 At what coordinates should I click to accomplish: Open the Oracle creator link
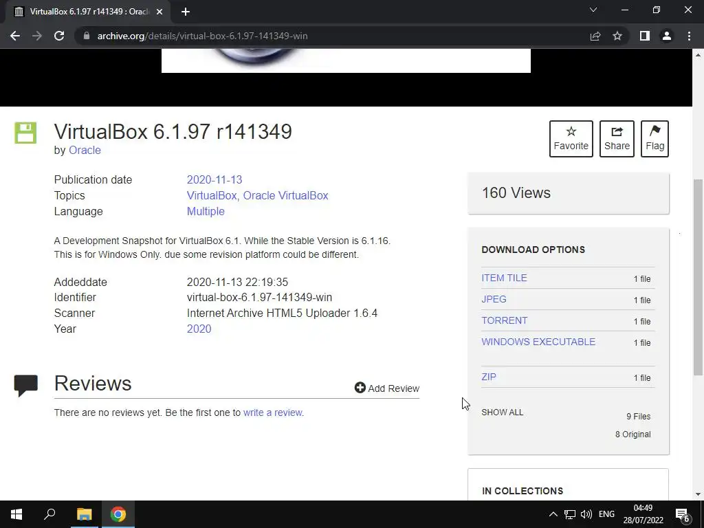pyautogui.click(x=85, y=151)
